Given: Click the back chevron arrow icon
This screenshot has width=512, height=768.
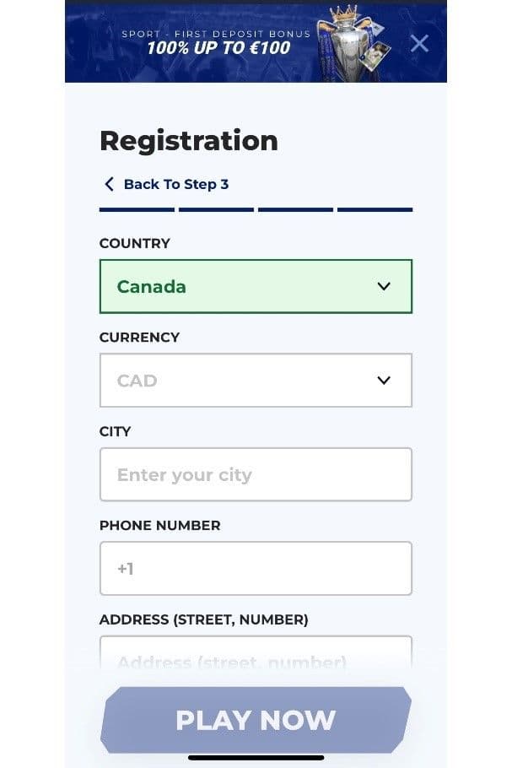Looking at the screenshot, I should [x=108, y=183].
